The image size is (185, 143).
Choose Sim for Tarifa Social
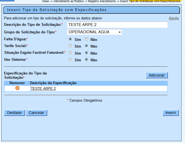71,46
